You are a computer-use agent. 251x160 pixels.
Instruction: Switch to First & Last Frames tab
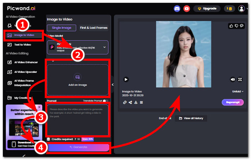pos(94,28)
